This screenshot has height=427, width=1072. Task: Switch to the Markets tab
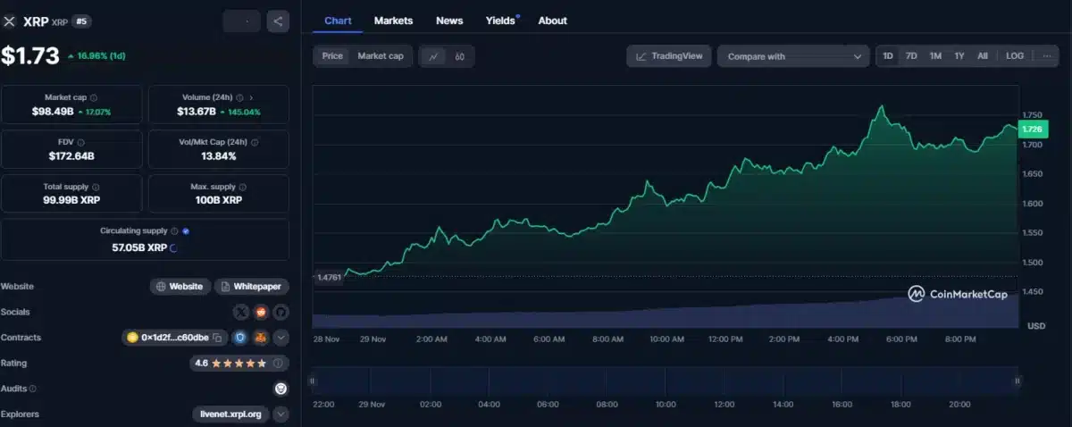pyautogui.click(x=393, y=21)
